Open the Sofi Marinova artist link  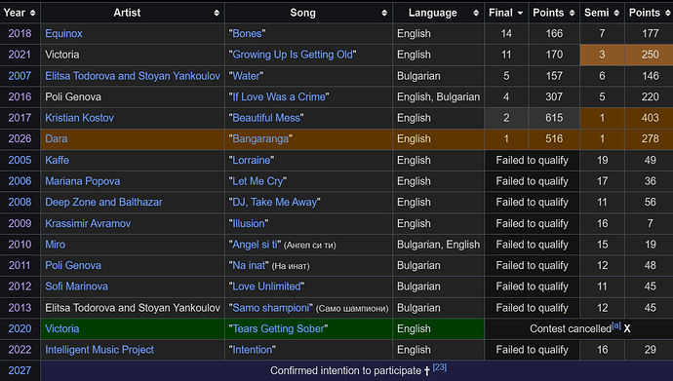click(x=76, y=286)
